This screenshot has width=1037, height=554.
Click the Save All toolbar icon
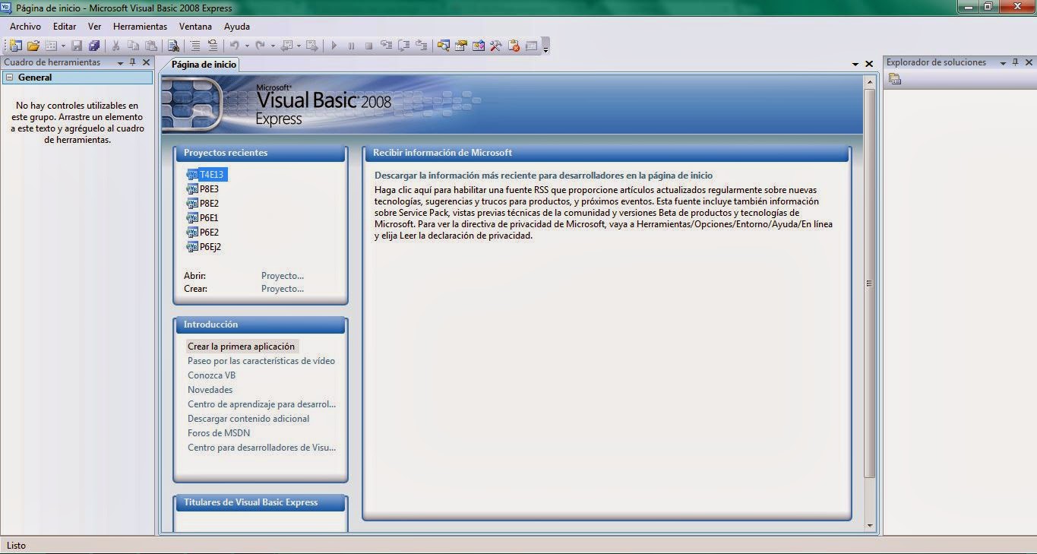(x=94, y=46)
